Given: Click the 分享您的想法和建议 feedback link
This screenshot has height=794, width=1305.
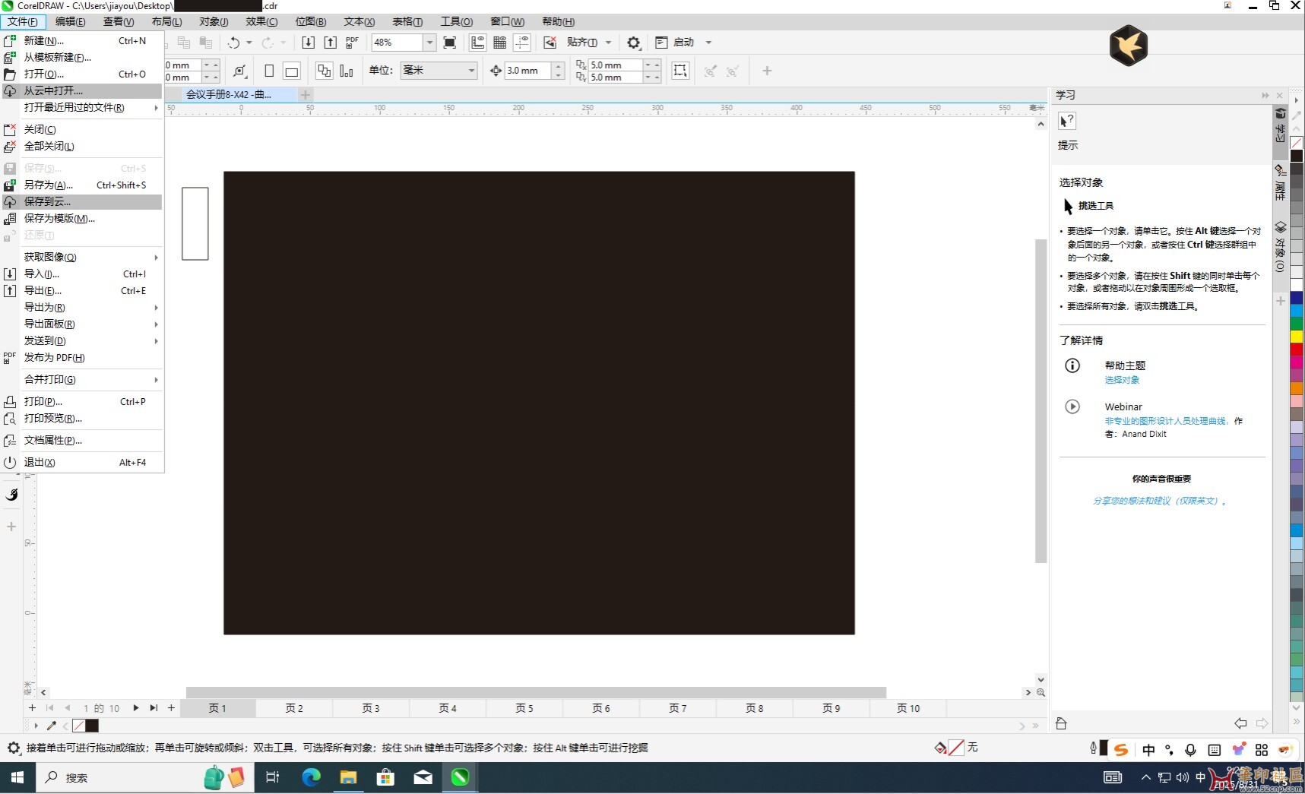Looking at the screenshot, I should click(x=1160, y=501).
